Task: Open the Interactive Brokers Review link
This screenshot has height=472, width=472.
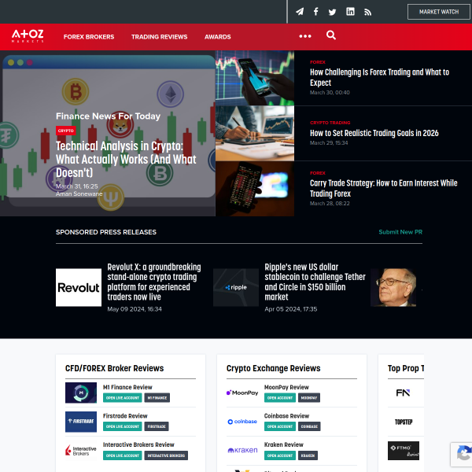Action: (138, 444)
